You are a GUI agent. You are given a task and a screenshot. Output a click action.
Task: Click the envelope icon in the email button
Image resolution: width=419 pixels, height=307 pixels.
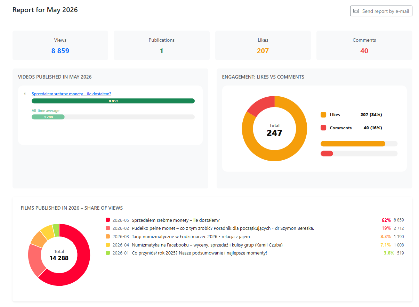[x=356, y=11]
